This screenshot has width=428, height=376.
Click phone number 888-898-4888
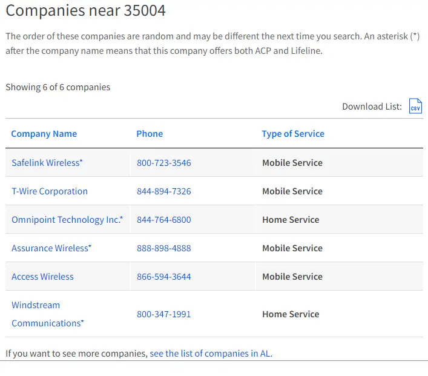click(164, 248)
